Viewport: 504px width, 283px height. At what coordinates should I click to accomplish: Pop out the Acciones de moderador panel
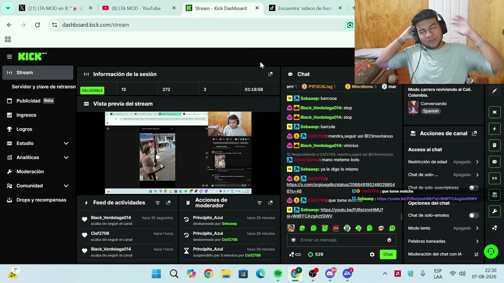[270, 203]
